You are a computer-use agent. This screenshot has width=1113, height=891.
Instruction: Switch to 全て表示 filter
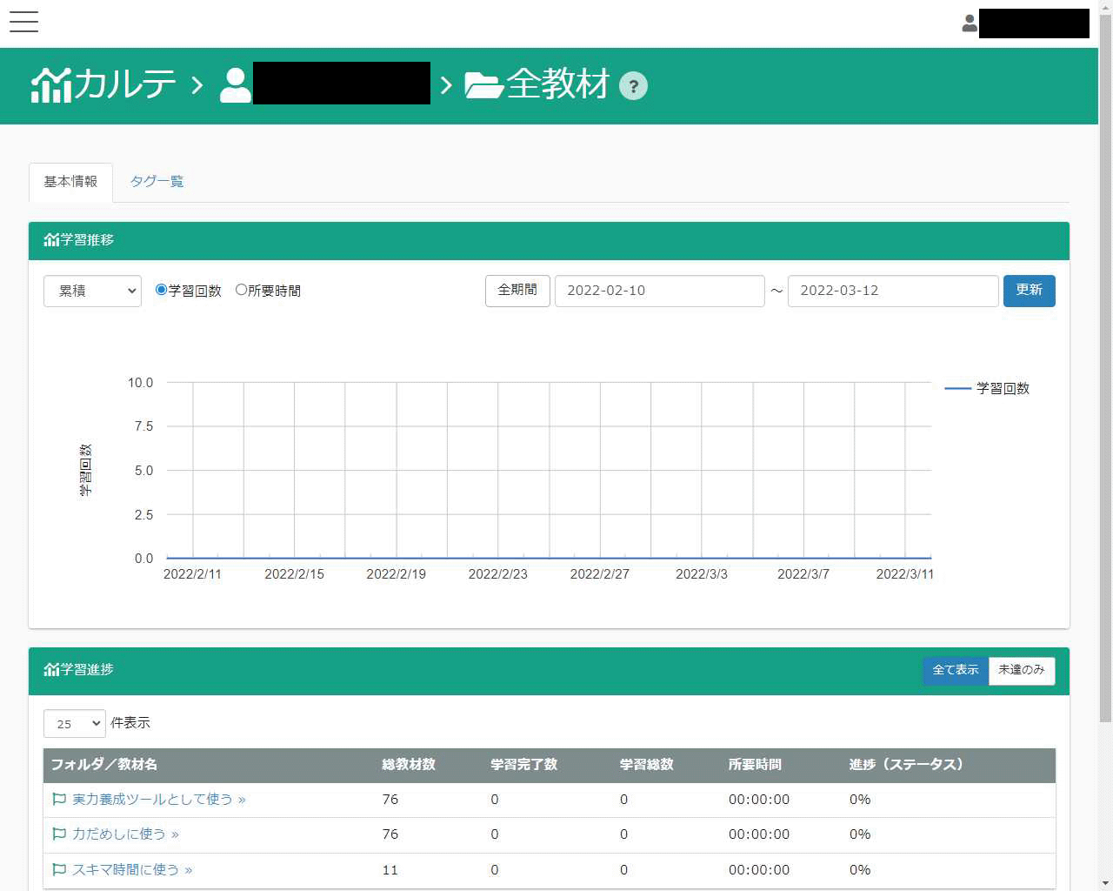click(956, 670)
